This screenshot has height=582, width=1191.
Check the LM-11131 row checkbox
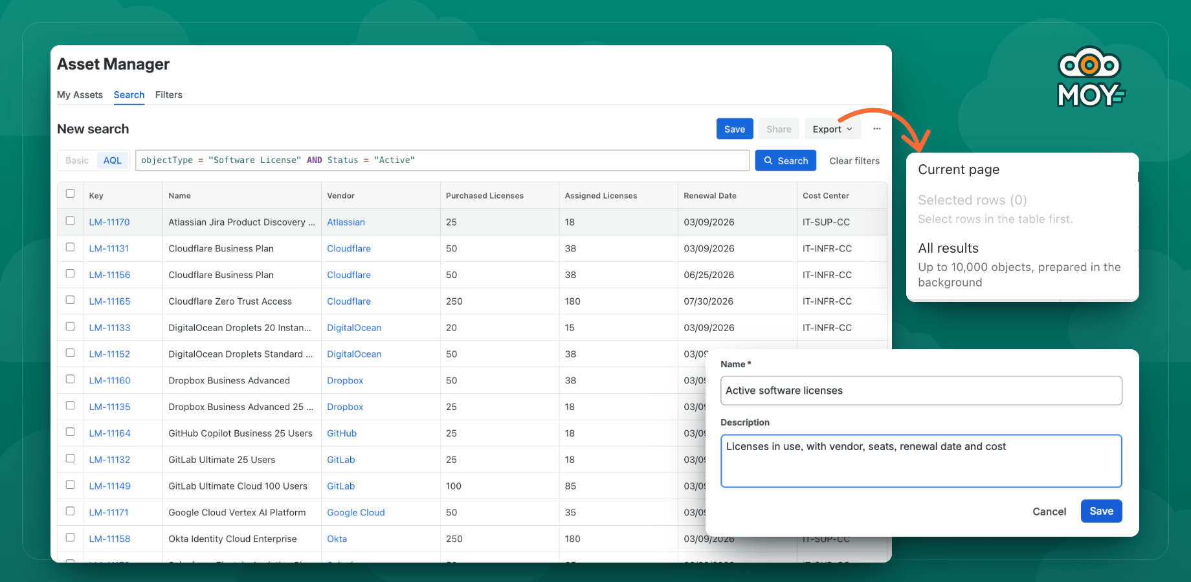pos(70,247)
